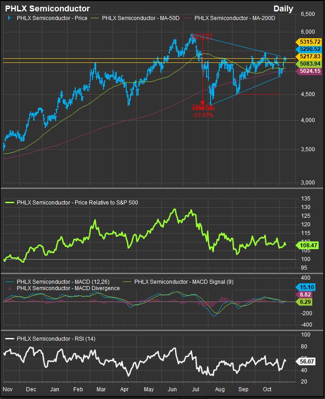Click the May label on the time axis
This screenshot has height=399, width=325.
coord(149,389)
